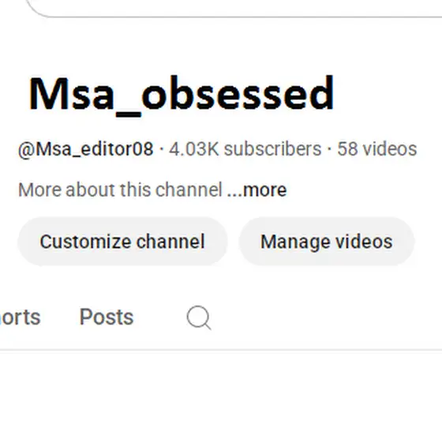442x442 pixels.
Task: Expand the channel description via ...more
Action: (257, 189)
